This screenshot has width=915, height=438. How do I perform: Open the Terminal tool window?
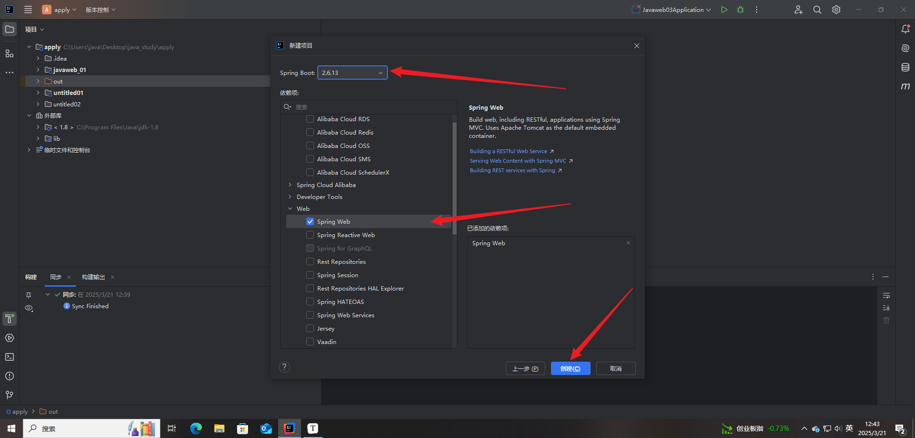10,357
